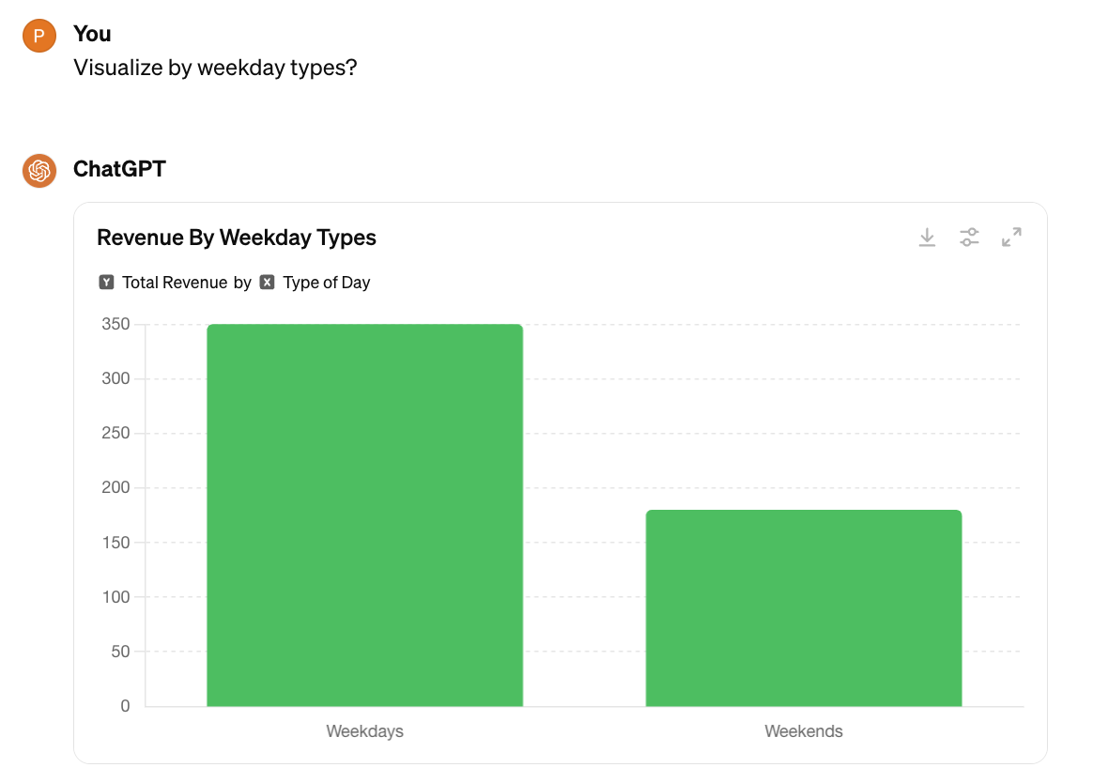Click the Weekends axis label

pos(804,731)
